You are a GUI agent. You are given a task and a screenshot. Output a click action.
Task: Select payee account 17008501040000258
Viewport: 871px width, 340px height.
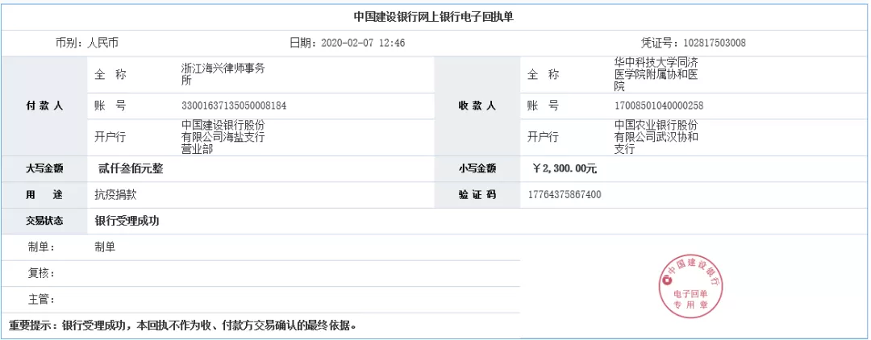pos(658,106)
